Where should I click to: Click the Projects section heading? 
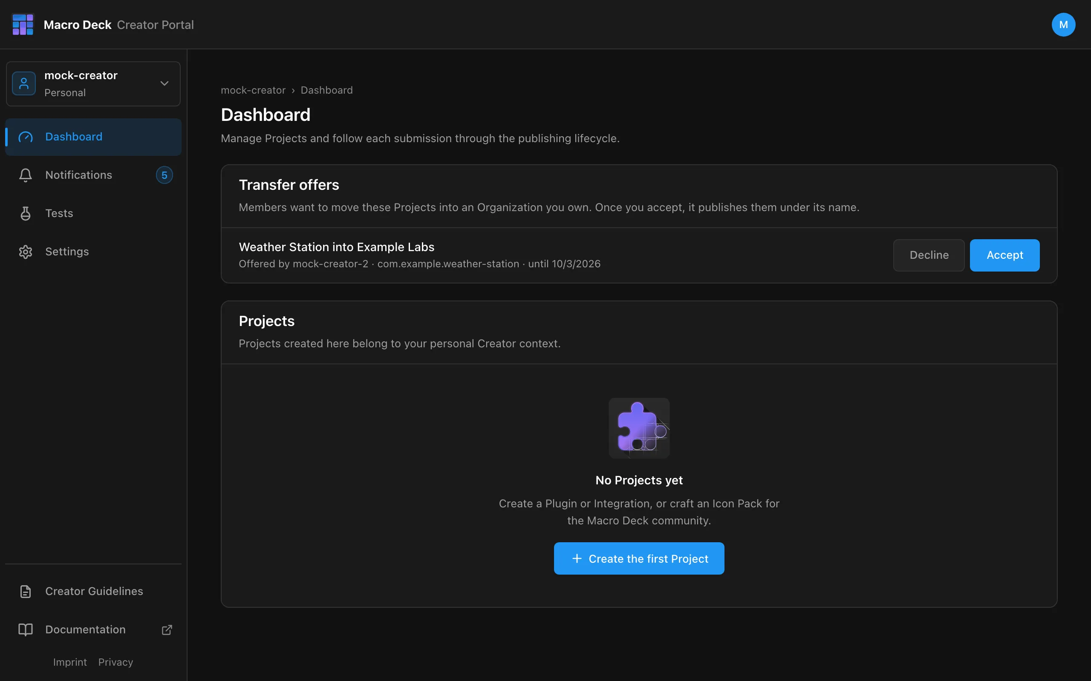point(267,321)
